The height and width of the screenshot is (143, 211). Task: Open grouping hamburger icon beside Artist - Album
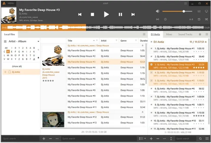pos(5,41)
